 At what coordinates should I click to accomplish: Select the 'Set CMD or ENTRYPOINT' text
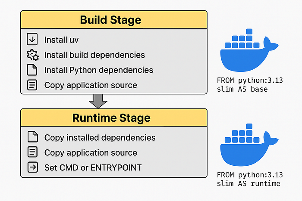(93, 168)
